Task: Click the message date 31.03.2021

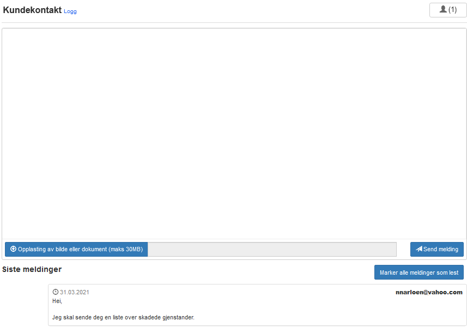Action: (x=75, y=292)
